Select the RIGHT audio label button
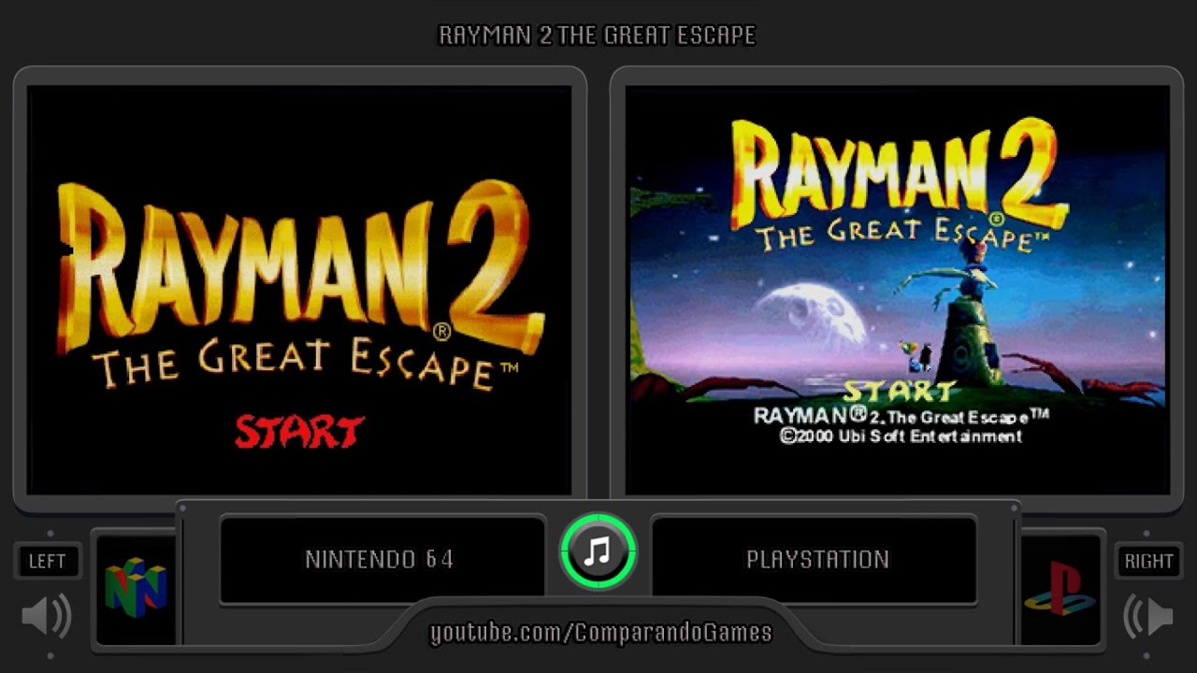The height and width of the screenshot is (673, 1197). coord(1148,561)
